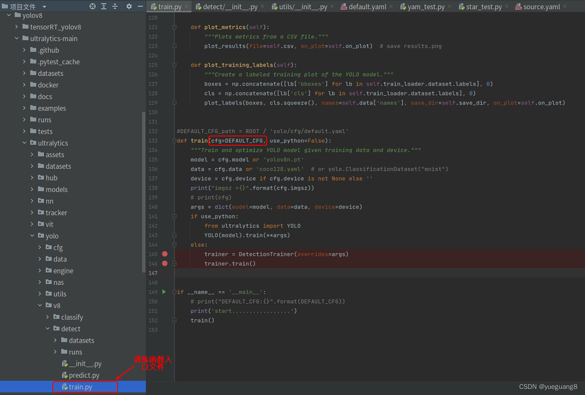Screen dimensions: 585x395
Task: Close the utils/__init__.py tab
Action: pyautogui.click(x=332, y=7)
